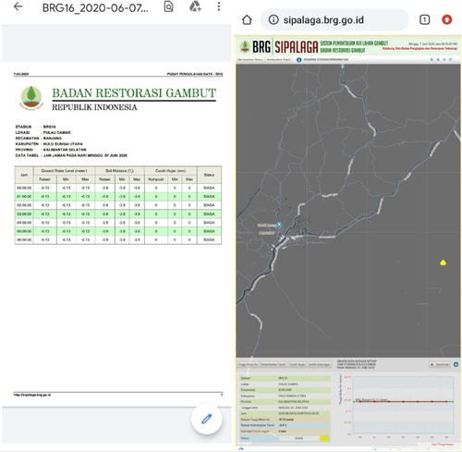Click the Curah Hujan column header in PDF table
The width and height of the screenshot is (462, 452).
[170, 171]
